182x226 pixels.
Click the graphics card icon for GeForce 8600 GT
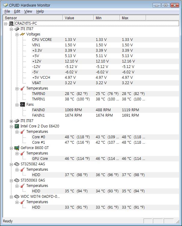click(x=17, y=148)
